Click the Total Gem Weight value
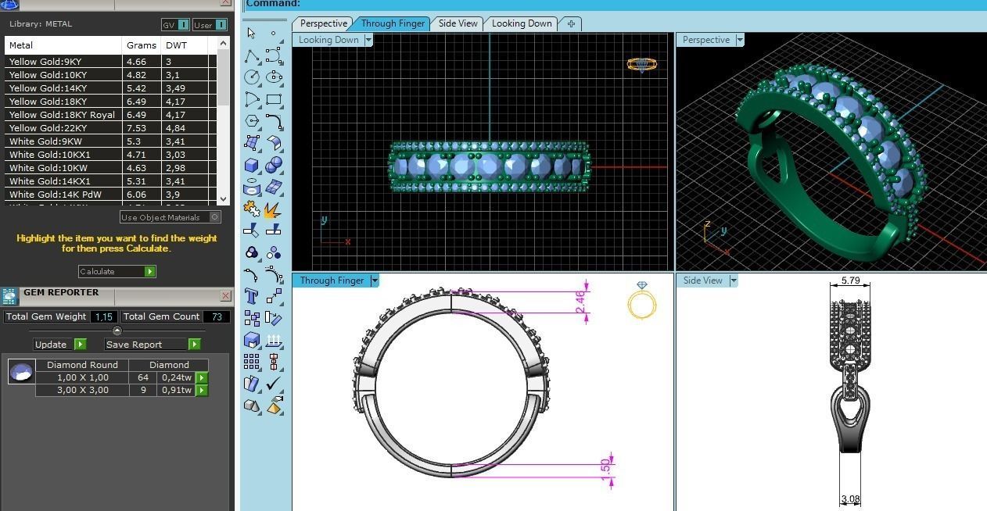987x511 pixels. 104,316
